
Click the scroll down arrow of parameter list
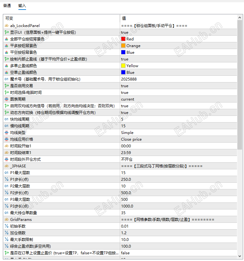[240, 256]
